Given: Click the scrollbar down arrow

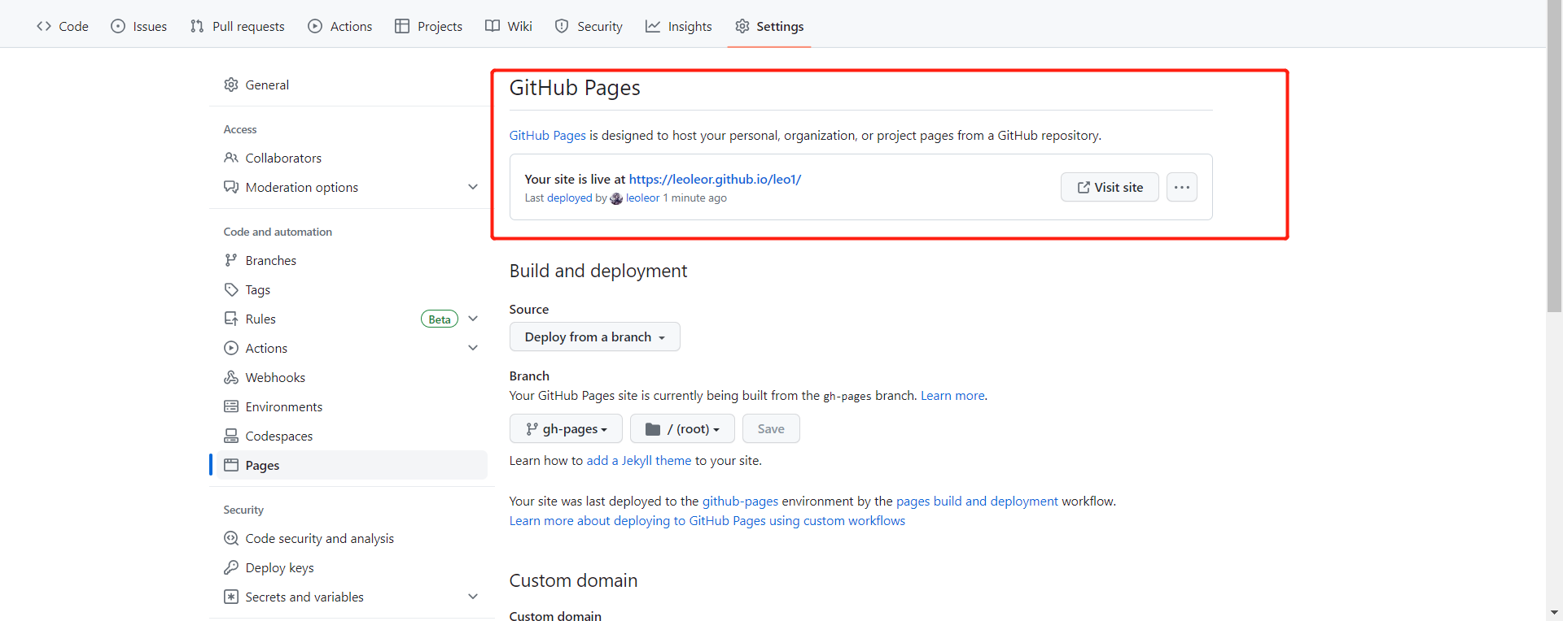Looking at the screenshot, I should tap(1555, 612).
